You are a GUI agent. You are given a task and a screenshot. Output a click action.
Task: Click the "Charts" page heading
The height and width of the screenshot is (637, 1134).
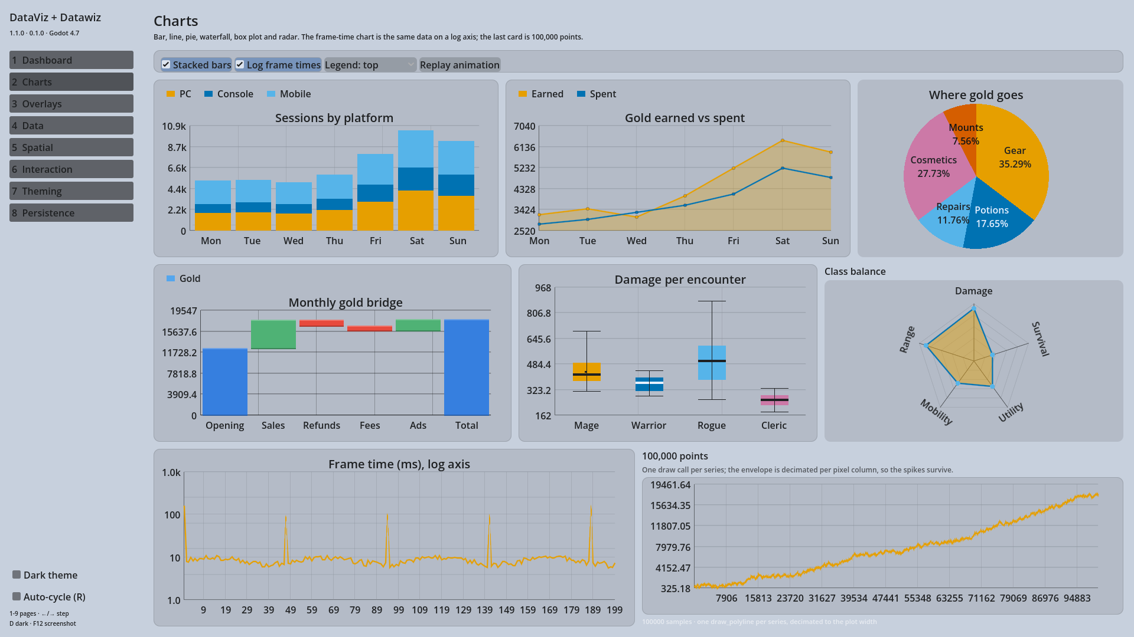pos(175,21)
